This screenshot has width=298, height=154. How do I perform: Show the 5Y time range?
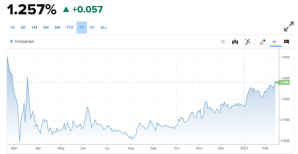tap(92, 28)
